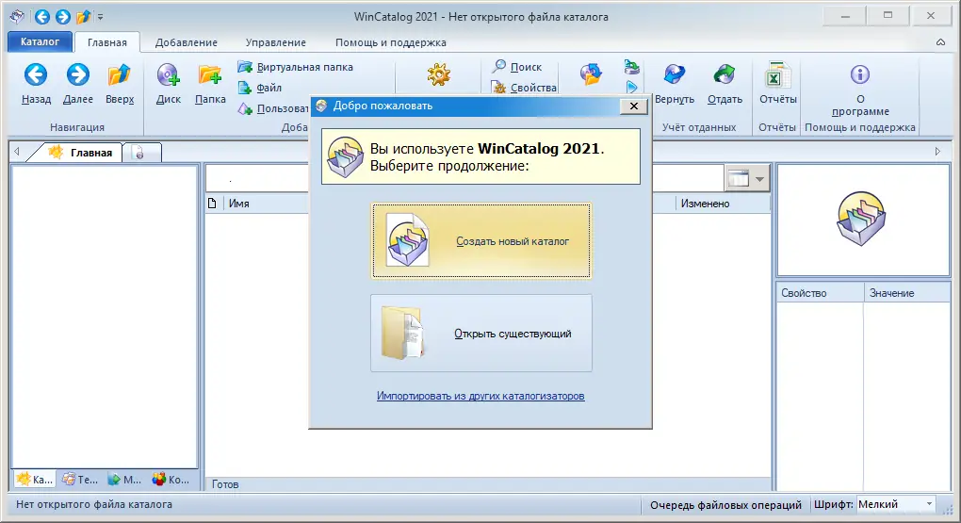
Task: Close the Добро пожаловать dialog
Action: click(634, 106)
